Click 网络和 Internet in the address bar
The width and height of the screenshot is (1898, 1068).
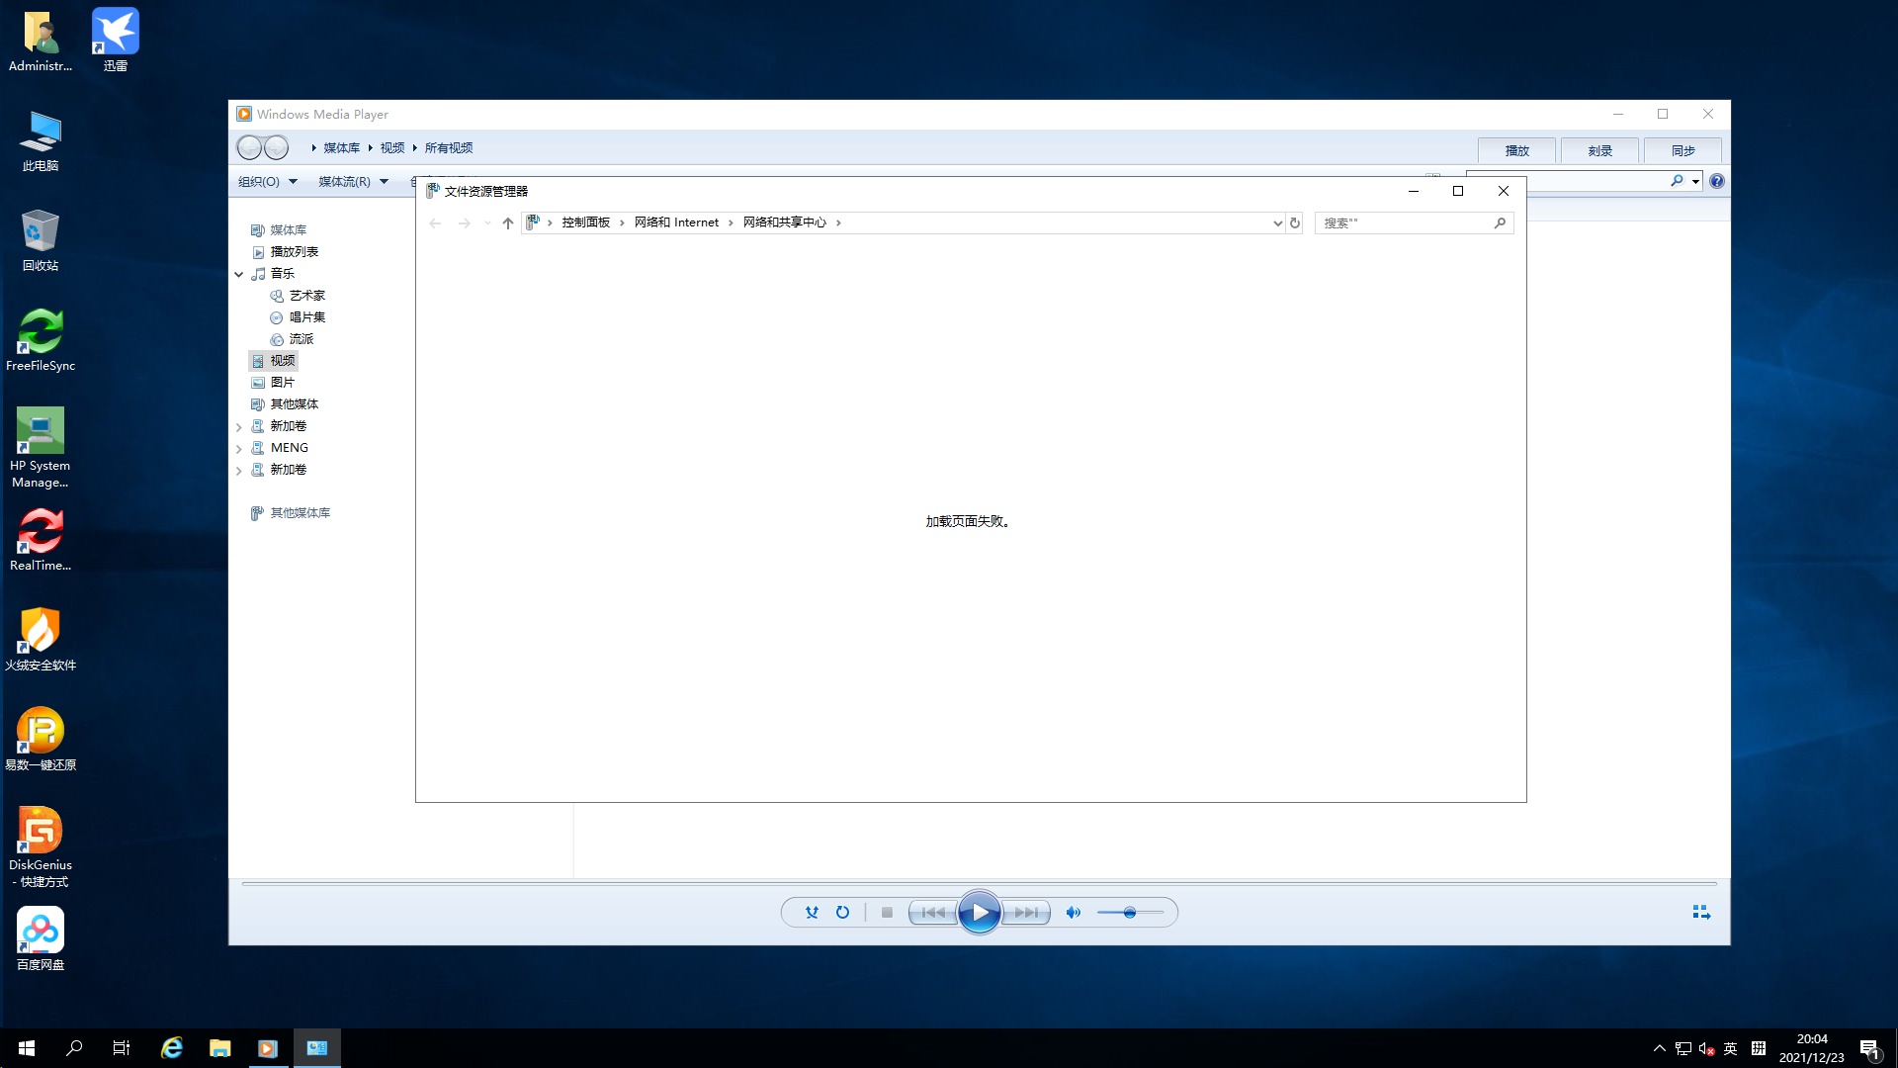[x=676, y=222]
